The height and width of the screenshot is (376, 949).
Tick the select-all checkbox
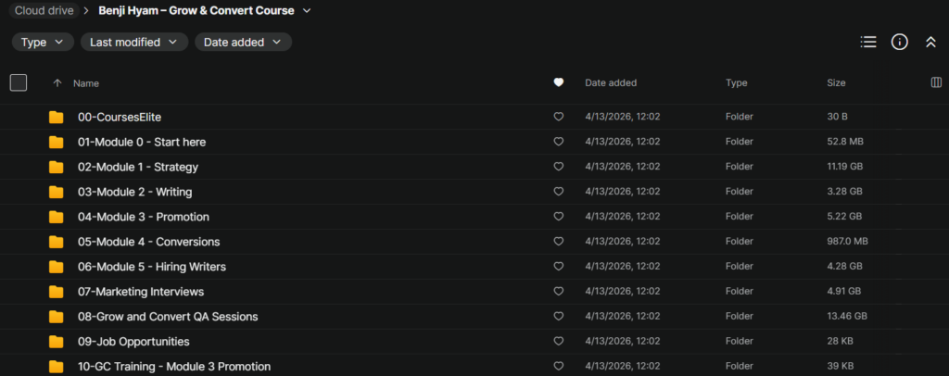pyautogui.click(x=19, y=83)
